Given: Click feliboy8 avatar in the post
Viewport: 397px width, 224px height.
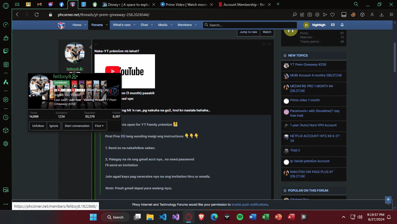Looking at the screenshot, I should 75,52.
